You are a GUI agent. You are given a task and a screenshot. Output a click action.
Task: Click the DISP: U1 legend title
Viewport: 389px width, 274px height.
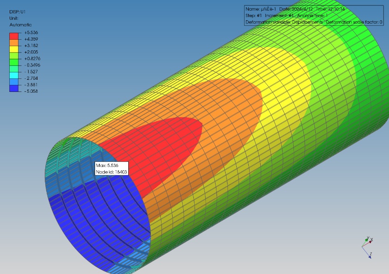click(17, 12)
